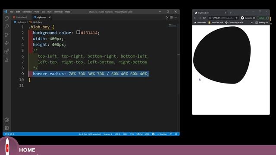Open the Go menu
The width and height of the screenshot is (276, 155).
point(43,12)
